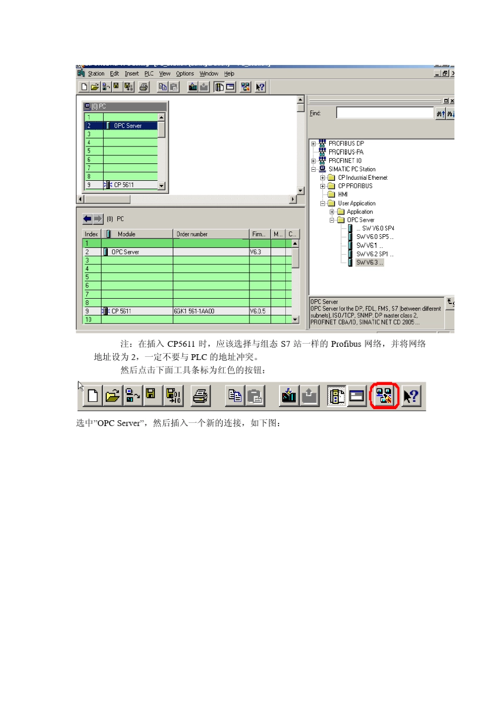Click Save and Compile icon in enlarged toolbar
502x711 pixels.
click(173, 395)
